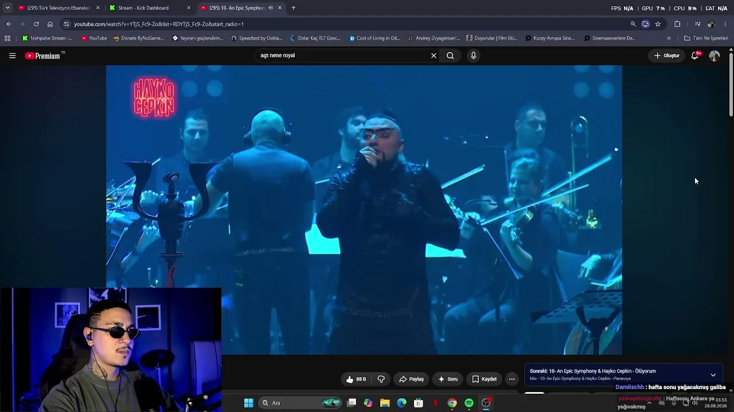
Task: Open Copilot from the taskbar
Action: click(x=368, y=403)
